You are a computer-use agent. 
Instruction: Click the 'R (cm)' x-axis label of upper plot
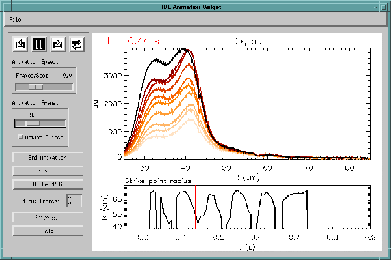pyautogui.click(x=247, y=177)
